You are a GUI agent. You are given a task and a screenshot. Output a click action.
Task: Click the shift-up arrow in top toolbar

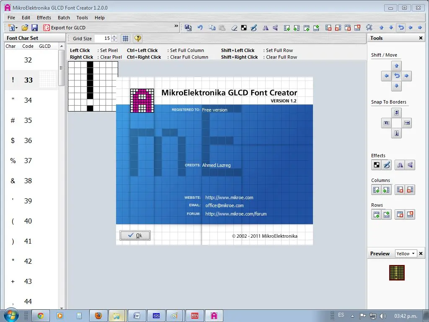click(x=381, y=28)
